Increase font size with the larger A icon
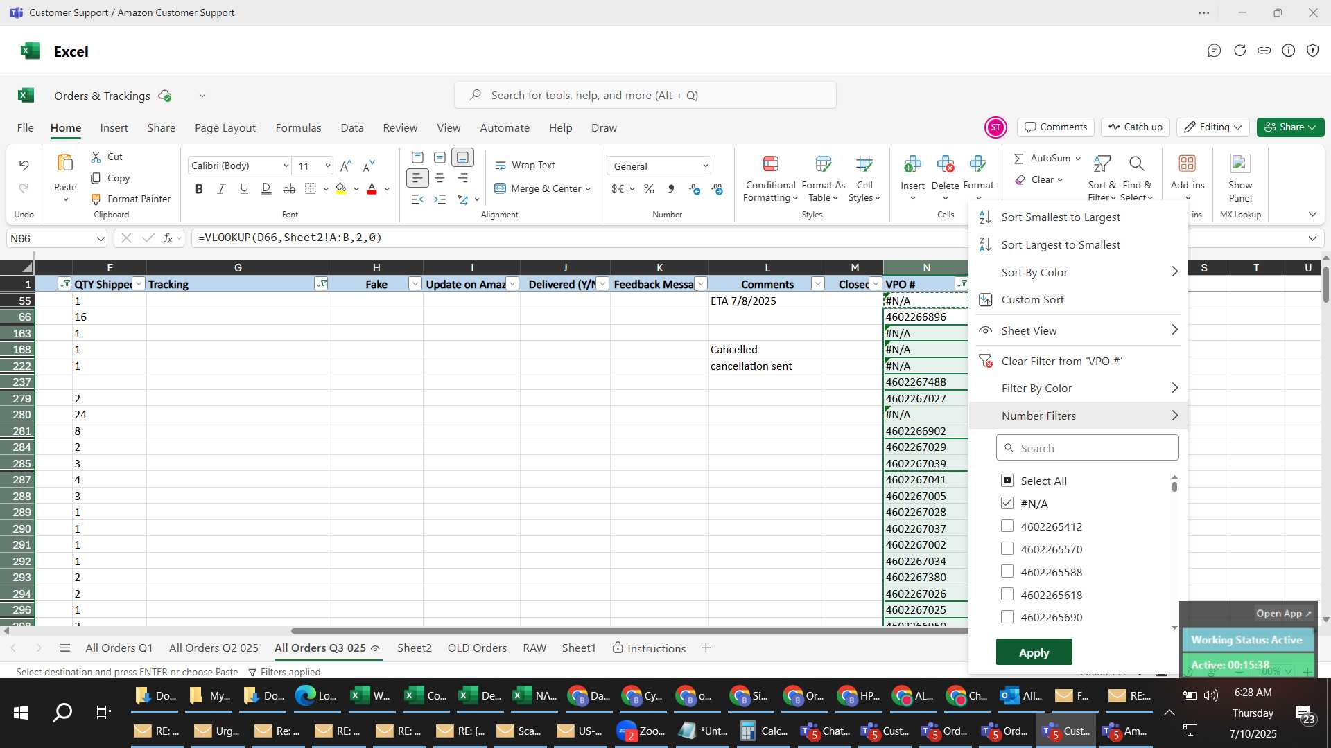This screenshot has width=1331, height=748. coord(346,166)
